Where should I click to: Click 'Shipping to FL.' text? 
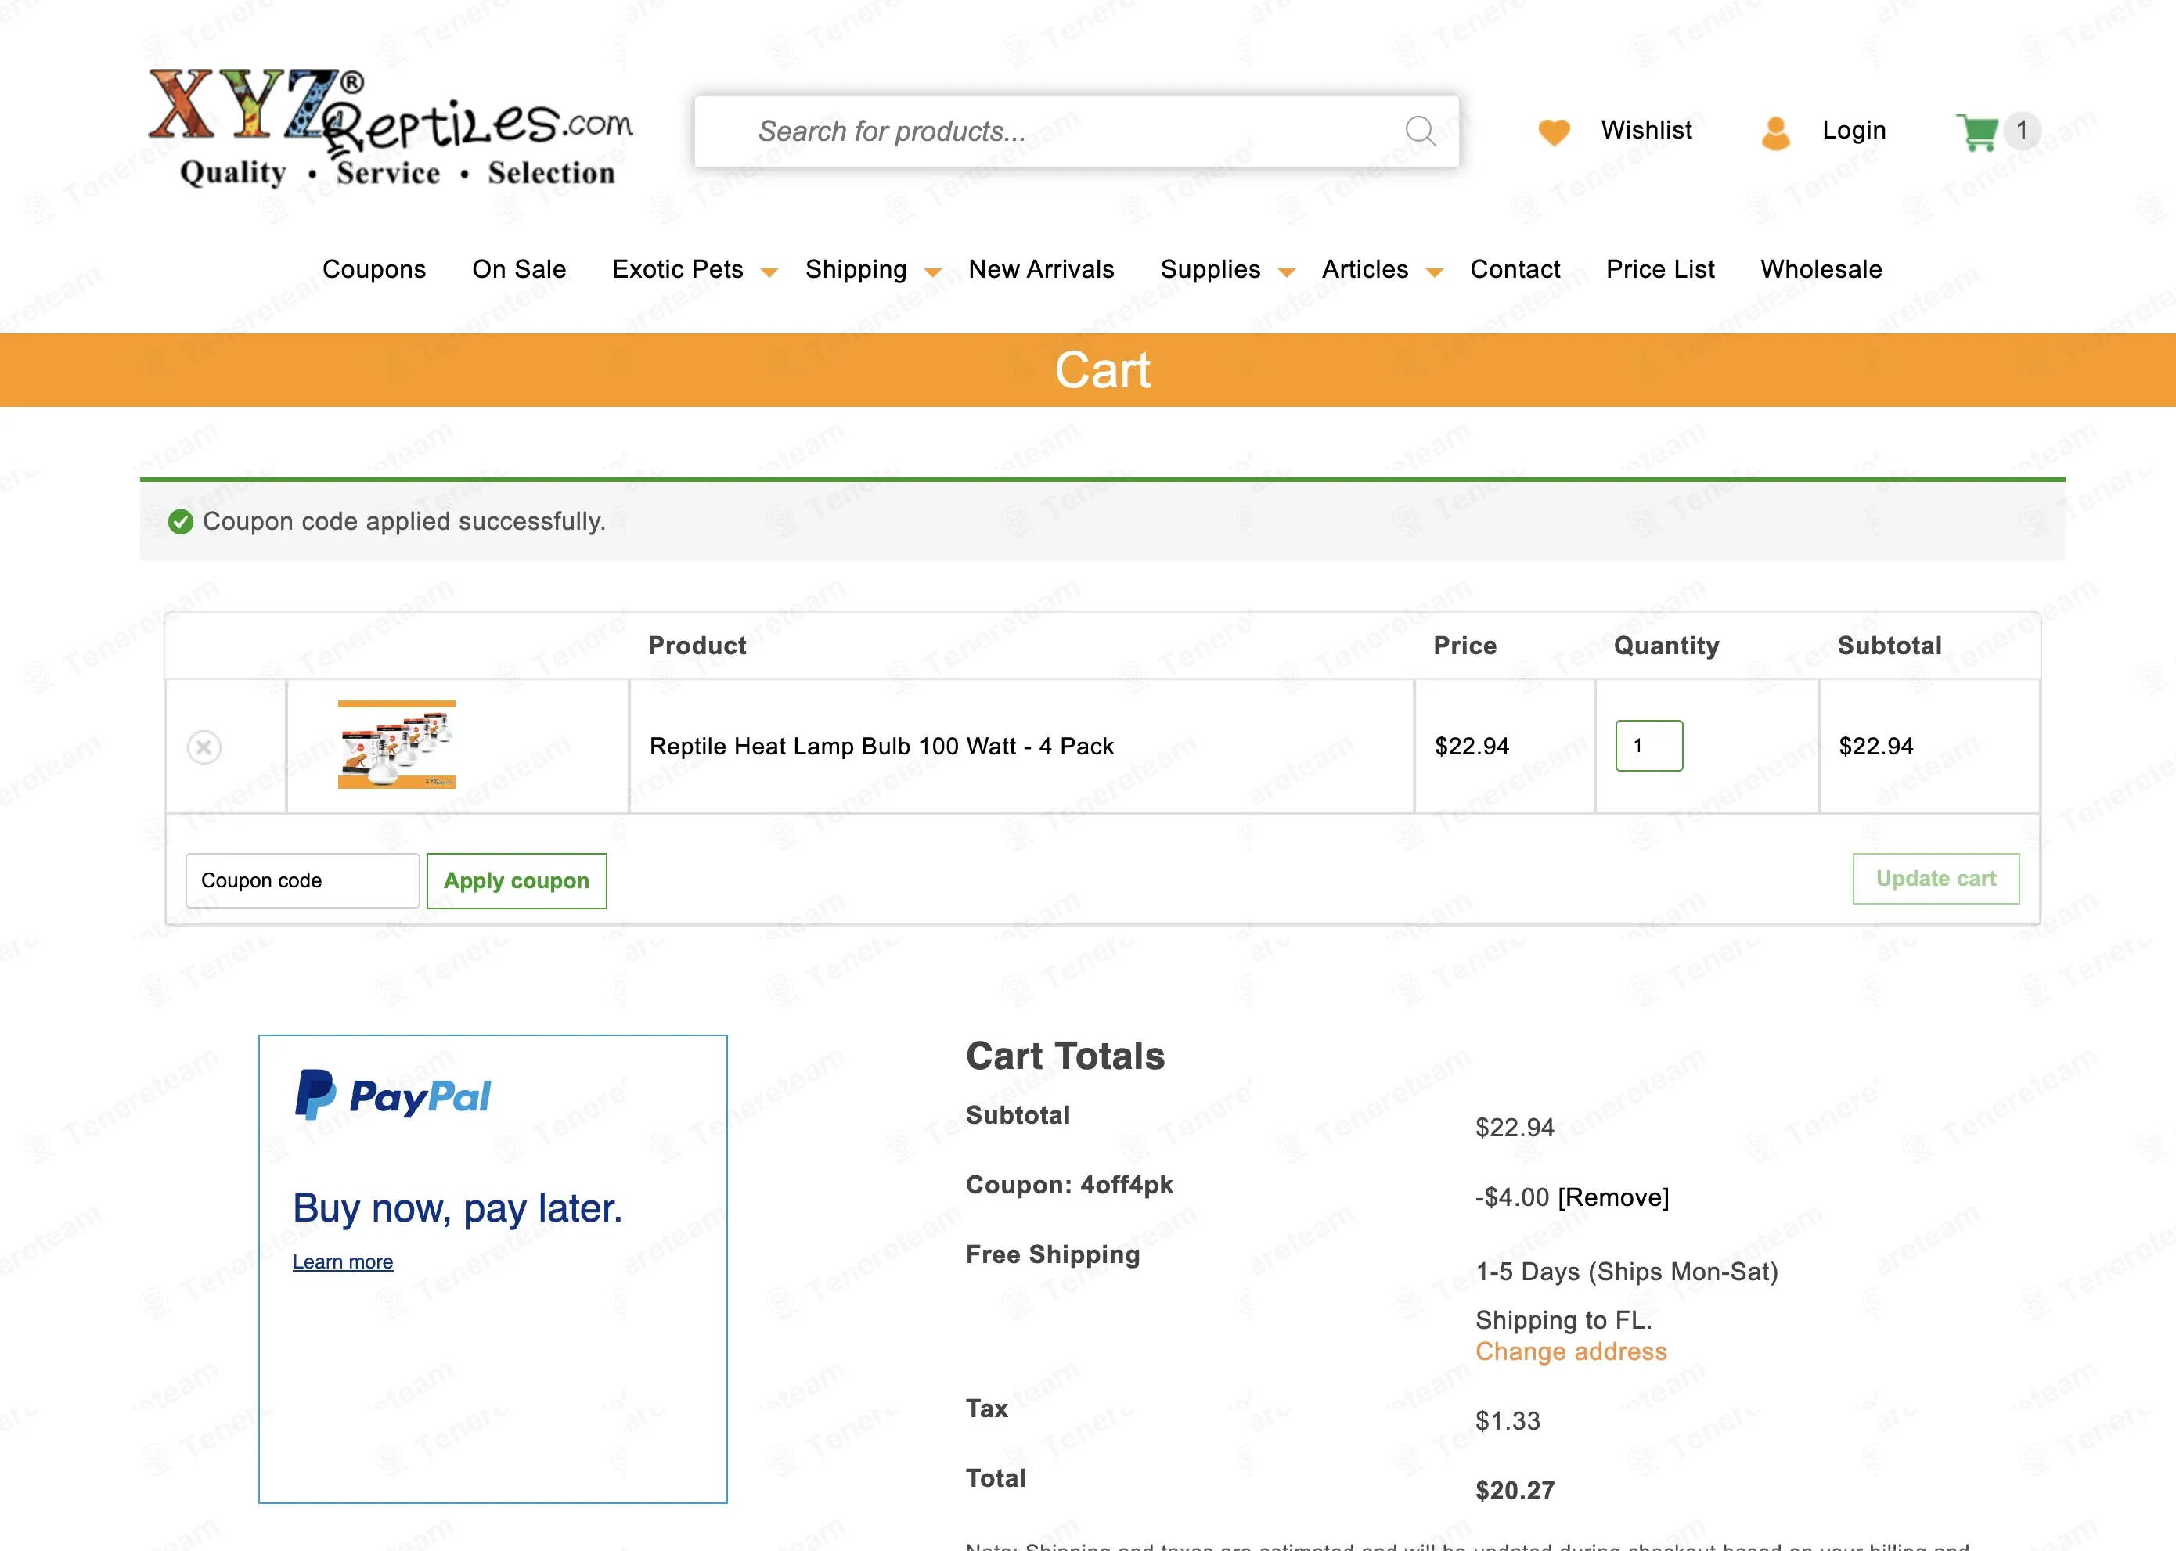1564,1320
